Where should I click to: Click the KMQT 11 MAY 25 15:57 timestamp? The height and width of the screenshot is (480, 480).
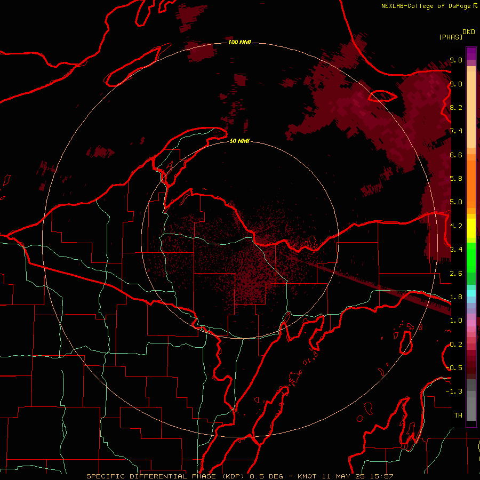345,476
